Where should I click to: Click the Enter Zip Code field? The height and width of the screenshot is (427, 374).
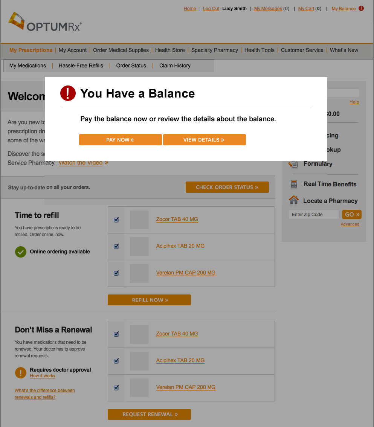313,215
